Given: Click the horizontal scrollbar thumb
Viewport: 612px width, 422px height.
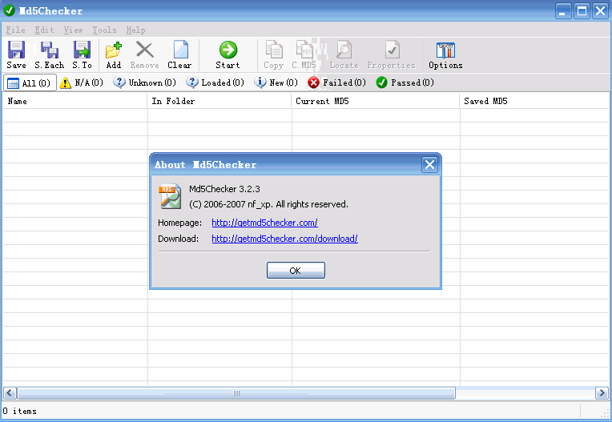Looking at the screenshot, I should 236,392.
